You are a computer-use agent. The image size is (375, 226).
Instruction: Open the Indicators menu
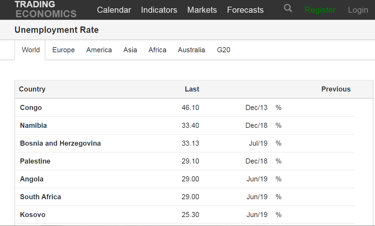(159, 10)
